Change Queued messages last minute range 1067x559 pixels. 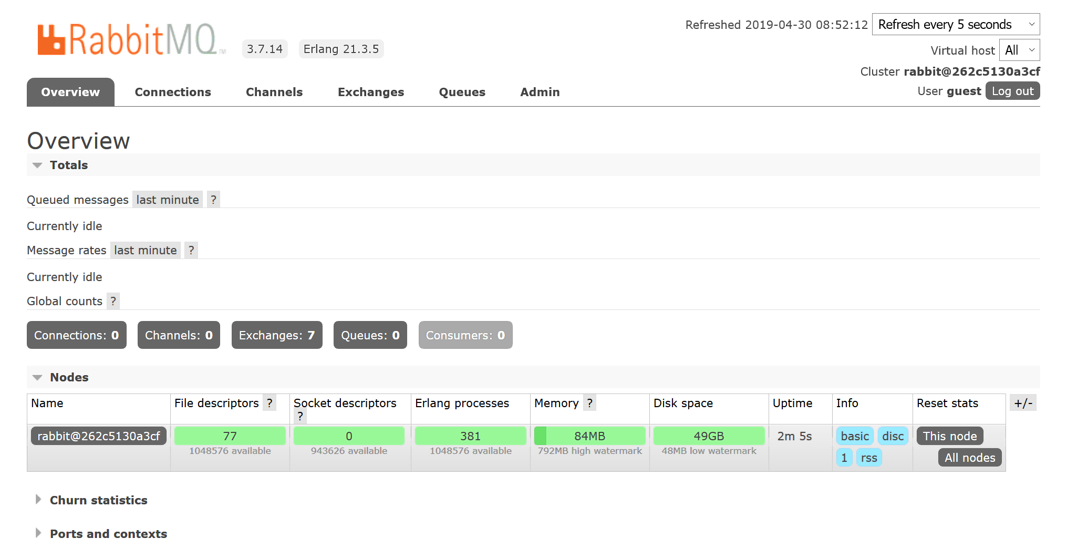click(168, 200)
